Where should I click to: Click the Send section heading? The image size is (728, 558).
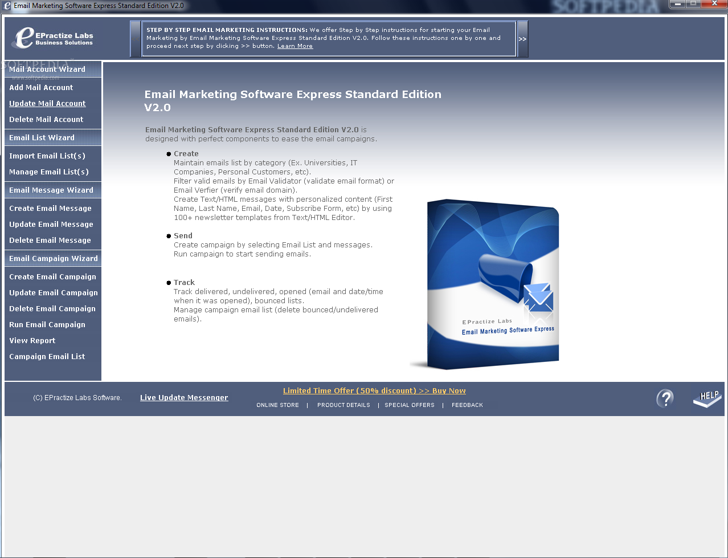point(183,235)
